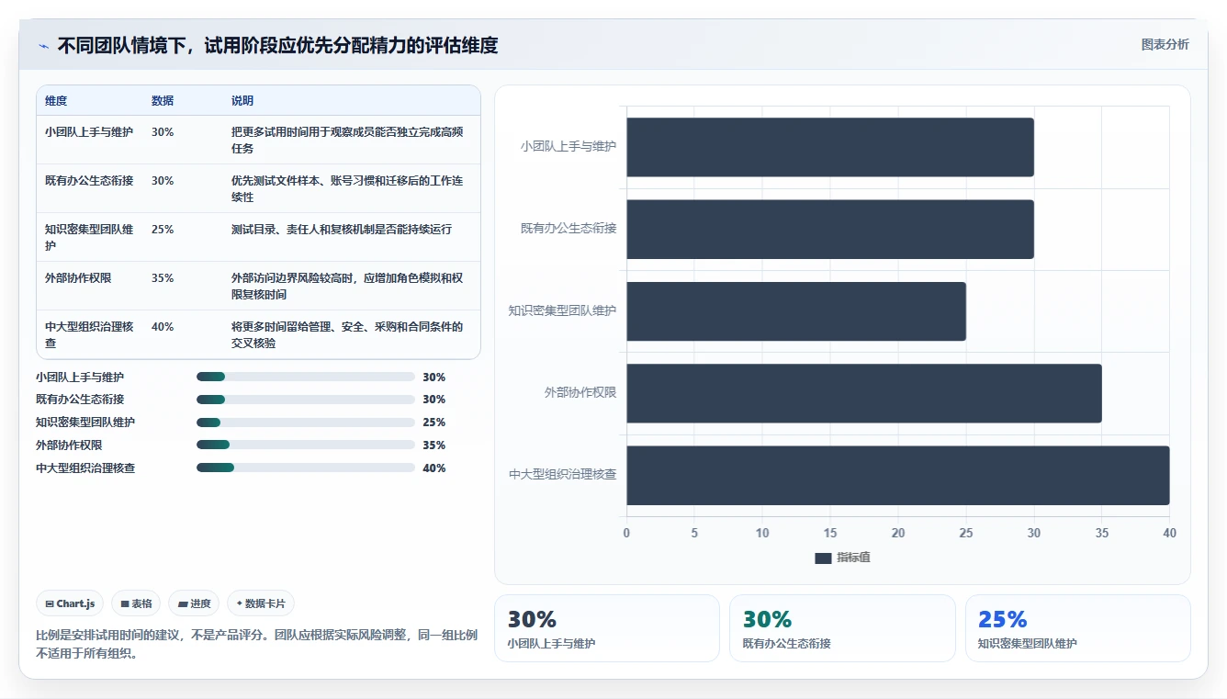Click the 指标值 legend color box
The image size is (1227, 699).
823,558
